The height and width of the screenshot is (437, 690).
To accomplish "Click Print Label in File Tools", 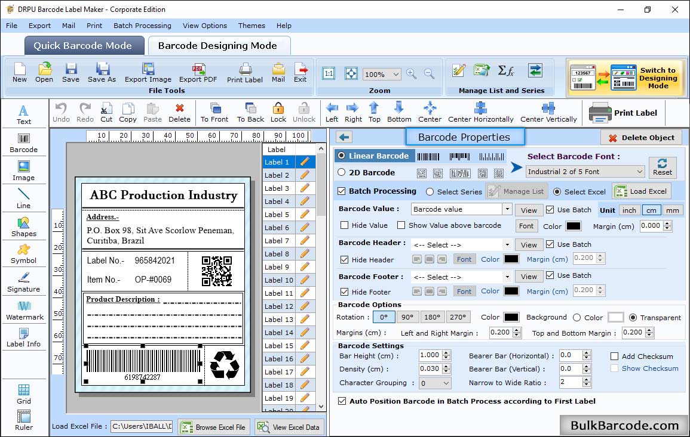I will tap(245, 73).
